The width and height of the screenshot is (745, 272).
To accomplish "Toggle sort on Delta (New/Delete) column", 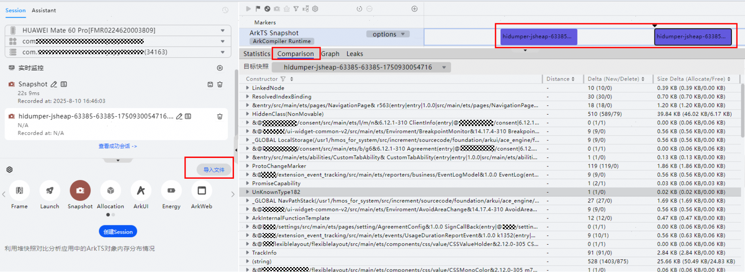I will 643,79.
